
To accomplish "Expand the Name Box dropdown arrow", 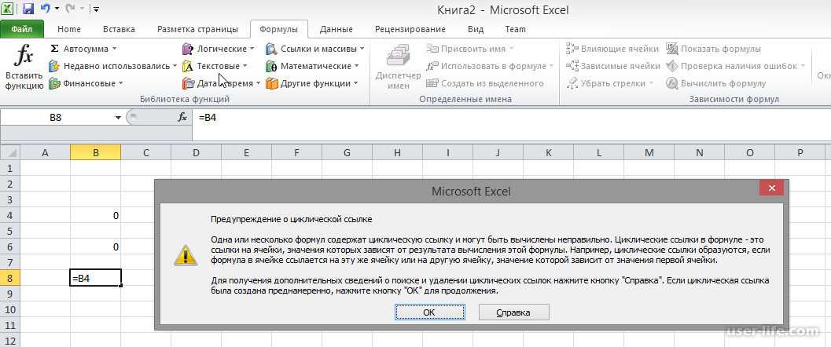I will (x=118, y=118).
